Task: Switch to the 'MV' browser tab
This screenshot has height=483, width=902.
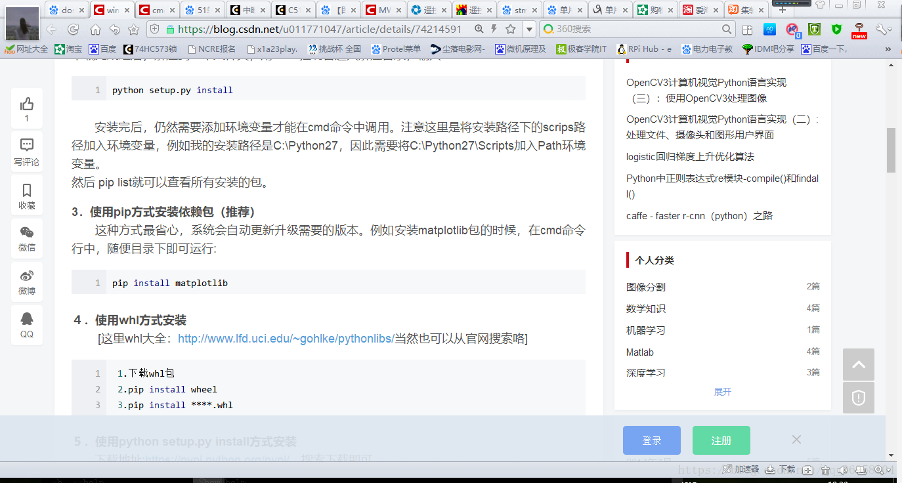Action: 383,10
